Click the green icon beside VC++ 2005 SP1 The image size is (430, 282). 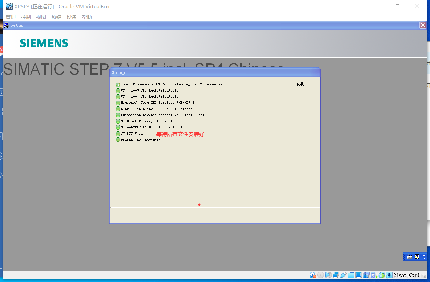(x=118, y=91)
